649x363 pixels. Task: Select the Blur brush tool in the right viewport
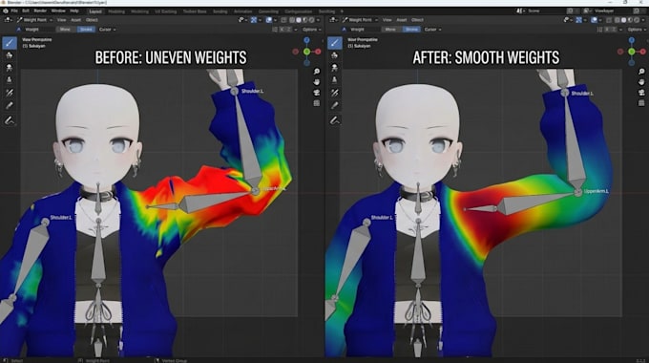(334, 55)
